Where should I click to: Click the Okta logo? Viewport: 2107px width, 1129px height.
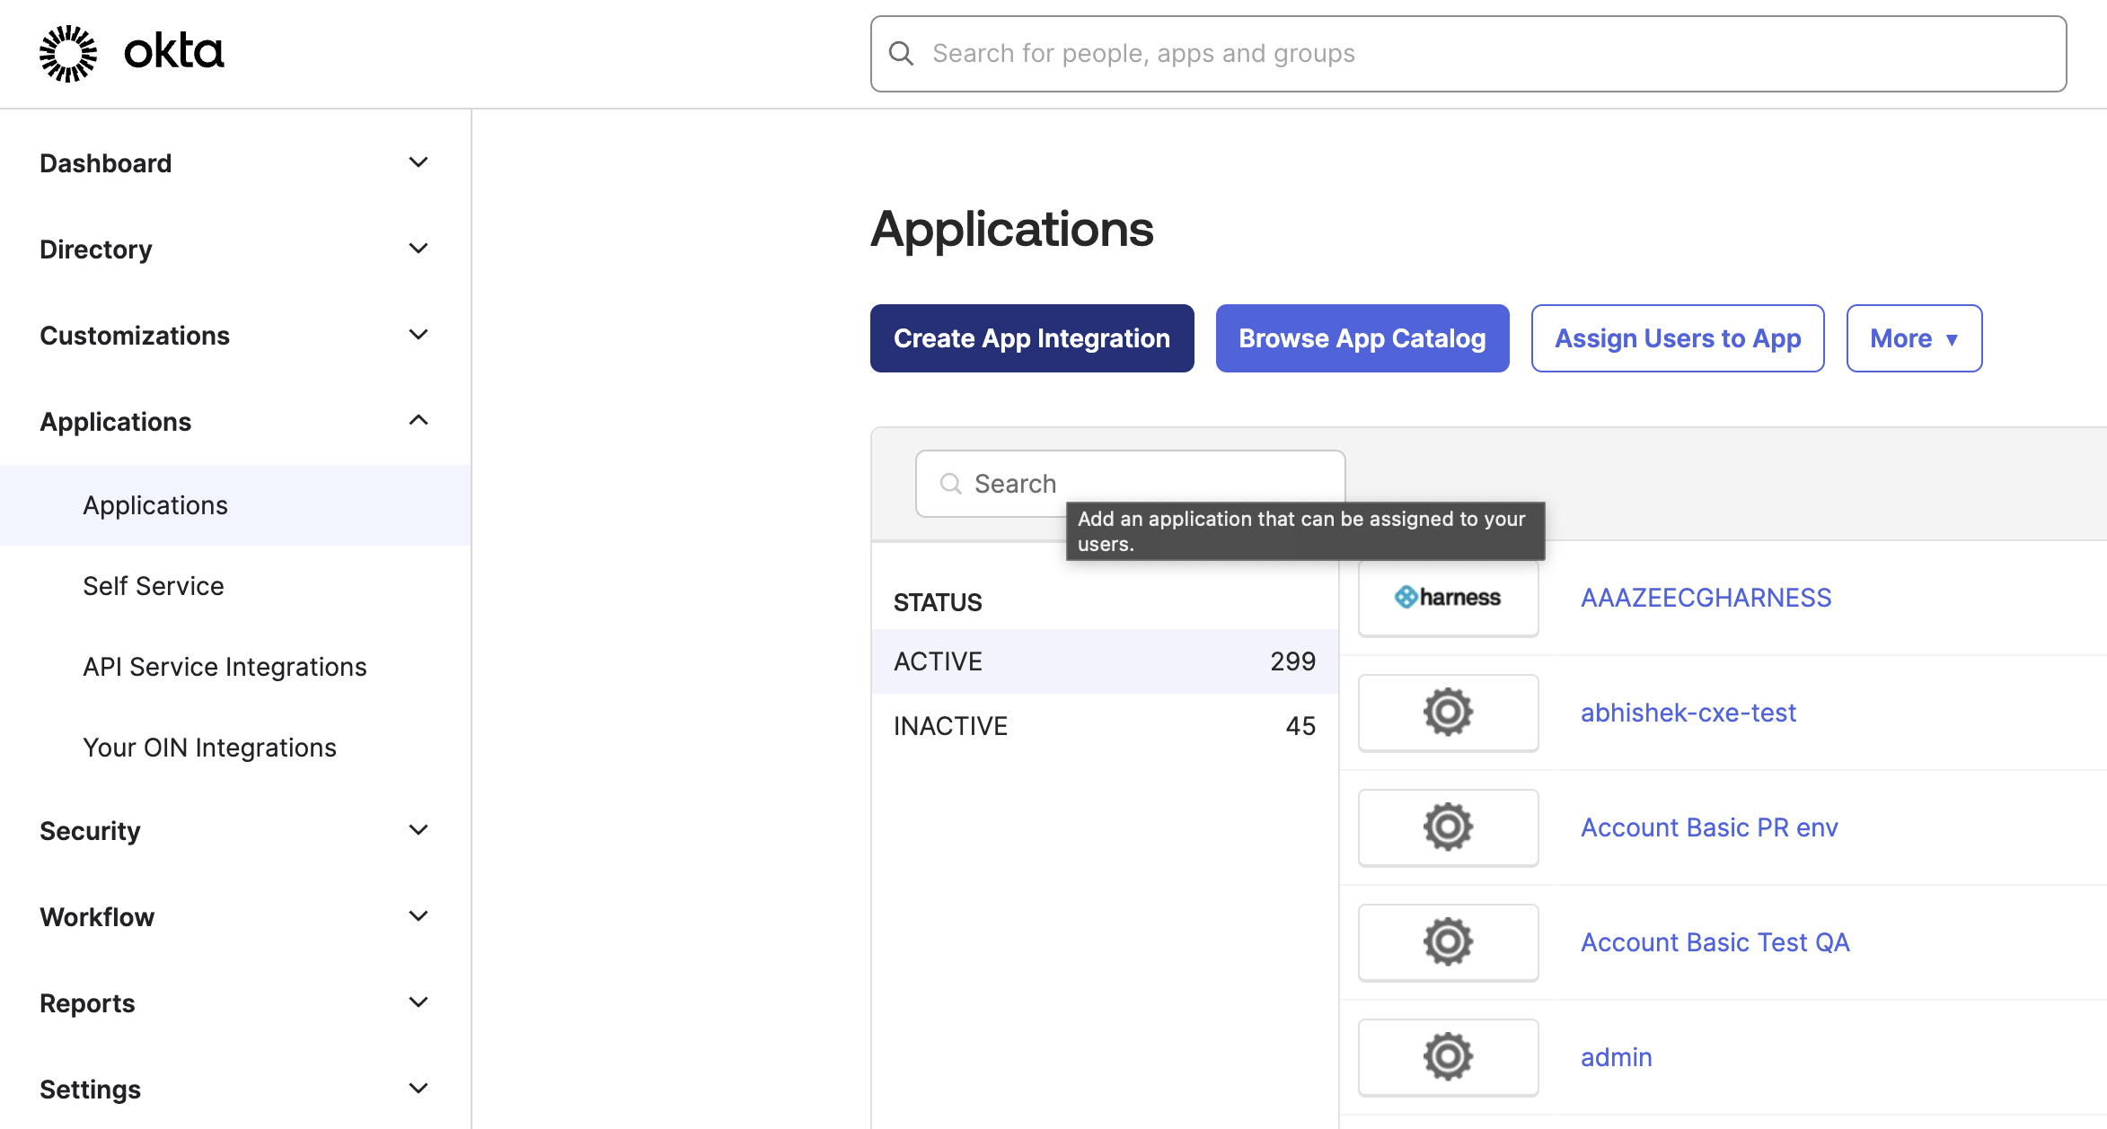pyautogui.click(x=128, y=52)
